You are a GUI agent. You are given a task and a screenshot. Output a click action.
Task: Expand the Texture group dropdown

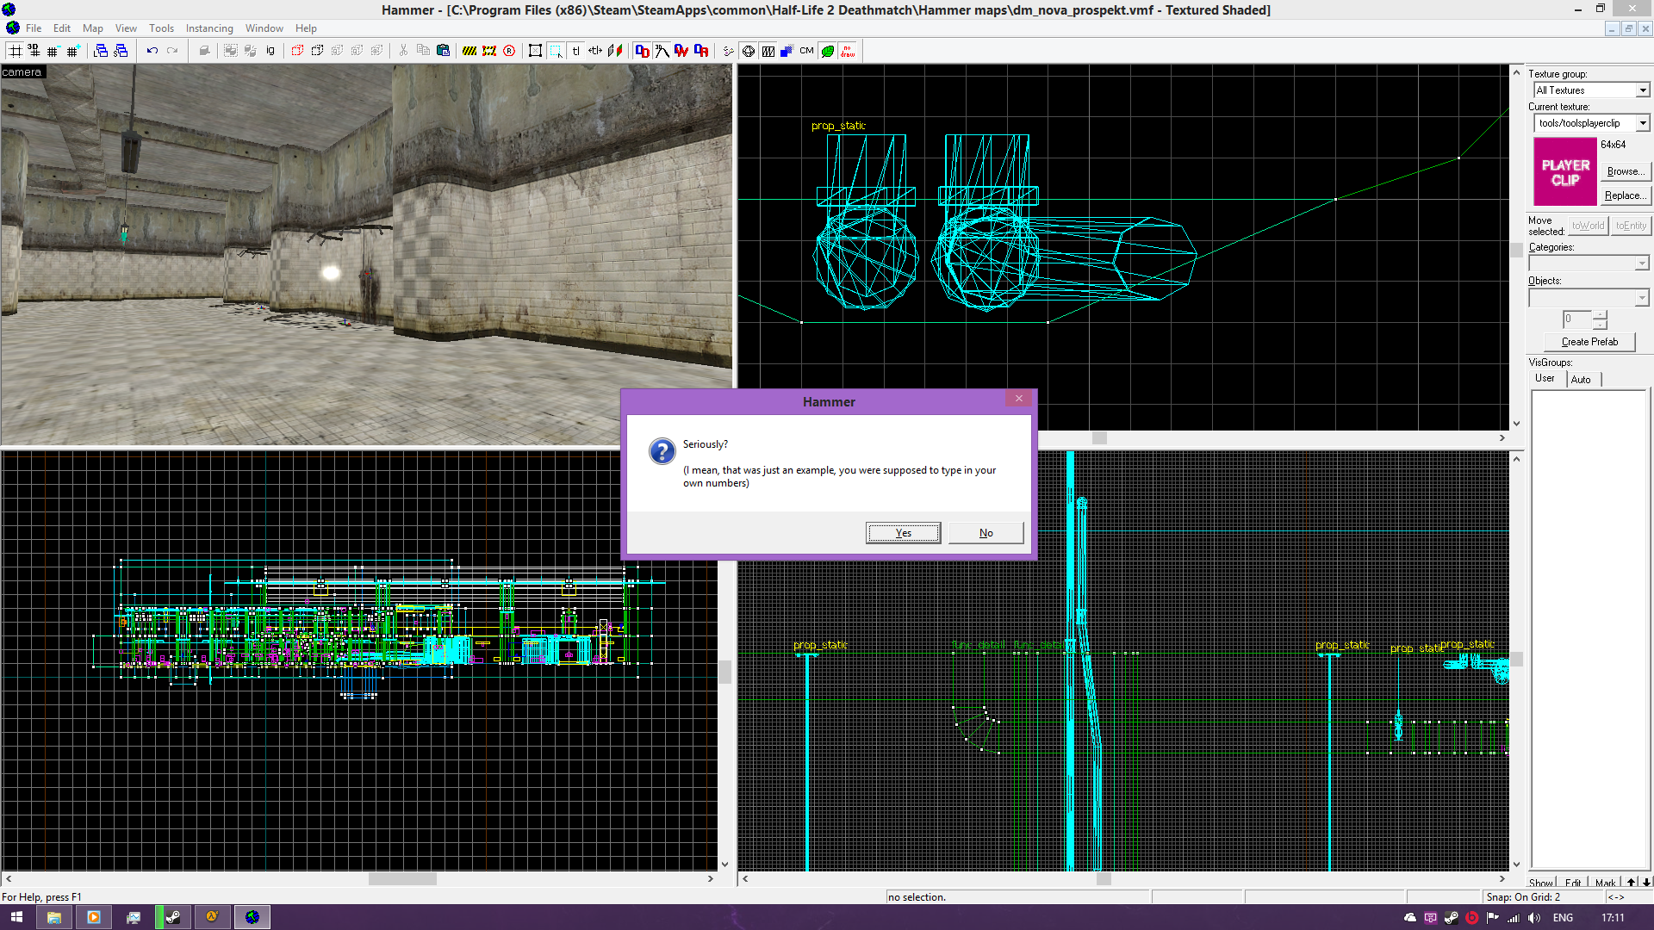pos(1642,90)
